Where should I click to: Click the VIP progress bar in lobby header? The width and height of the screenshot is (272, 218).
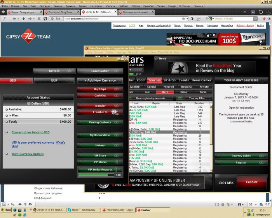[x=133, y=74]
